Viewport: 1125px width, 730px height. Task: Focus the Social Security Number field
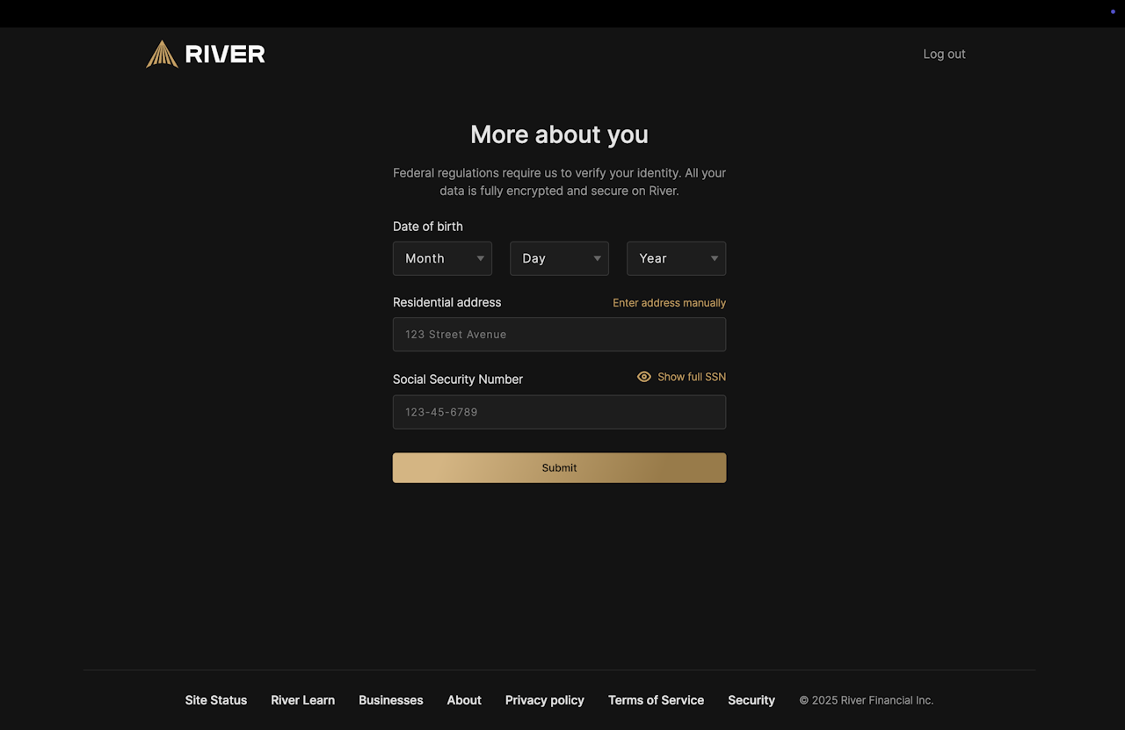tap(559, 412)
